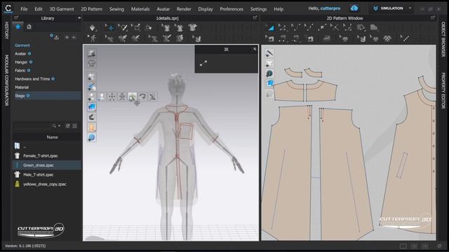Click the cutterpro username link
This screenshot has height=252, width=449.
pyautogui.click(x=330, y=8)
